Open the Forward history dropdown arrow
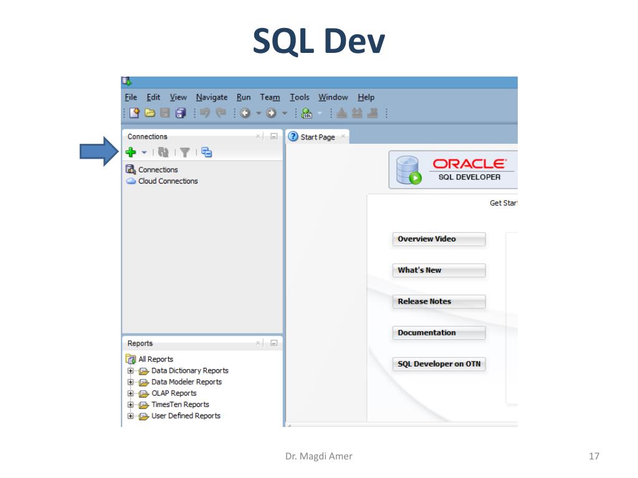The image size is (638, 478). coord(284,113)
